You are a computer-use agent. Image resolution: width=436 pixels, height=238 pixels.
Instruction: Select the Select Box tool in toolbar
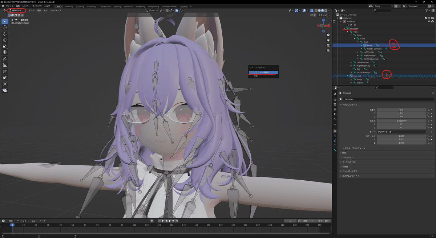5,21
